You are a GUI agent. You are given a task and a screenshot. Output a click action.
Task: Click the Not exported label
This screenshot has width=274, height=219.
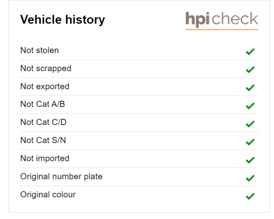coord(45,87)
